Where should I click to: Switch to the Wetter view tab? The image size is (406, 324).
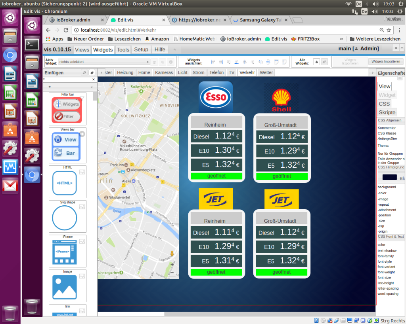266,73
